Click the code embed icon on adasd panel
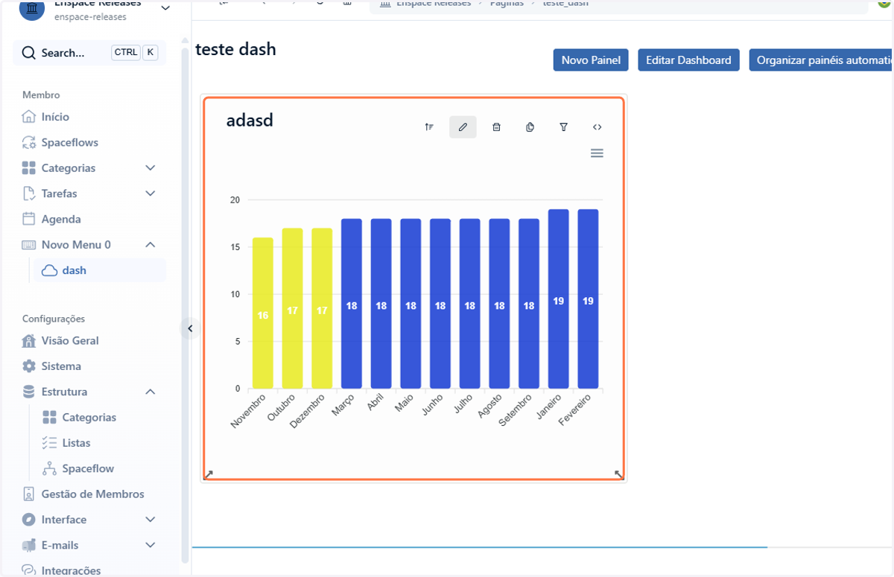The image size is (894, 577). pyautogui.click(x=597, y=127)
